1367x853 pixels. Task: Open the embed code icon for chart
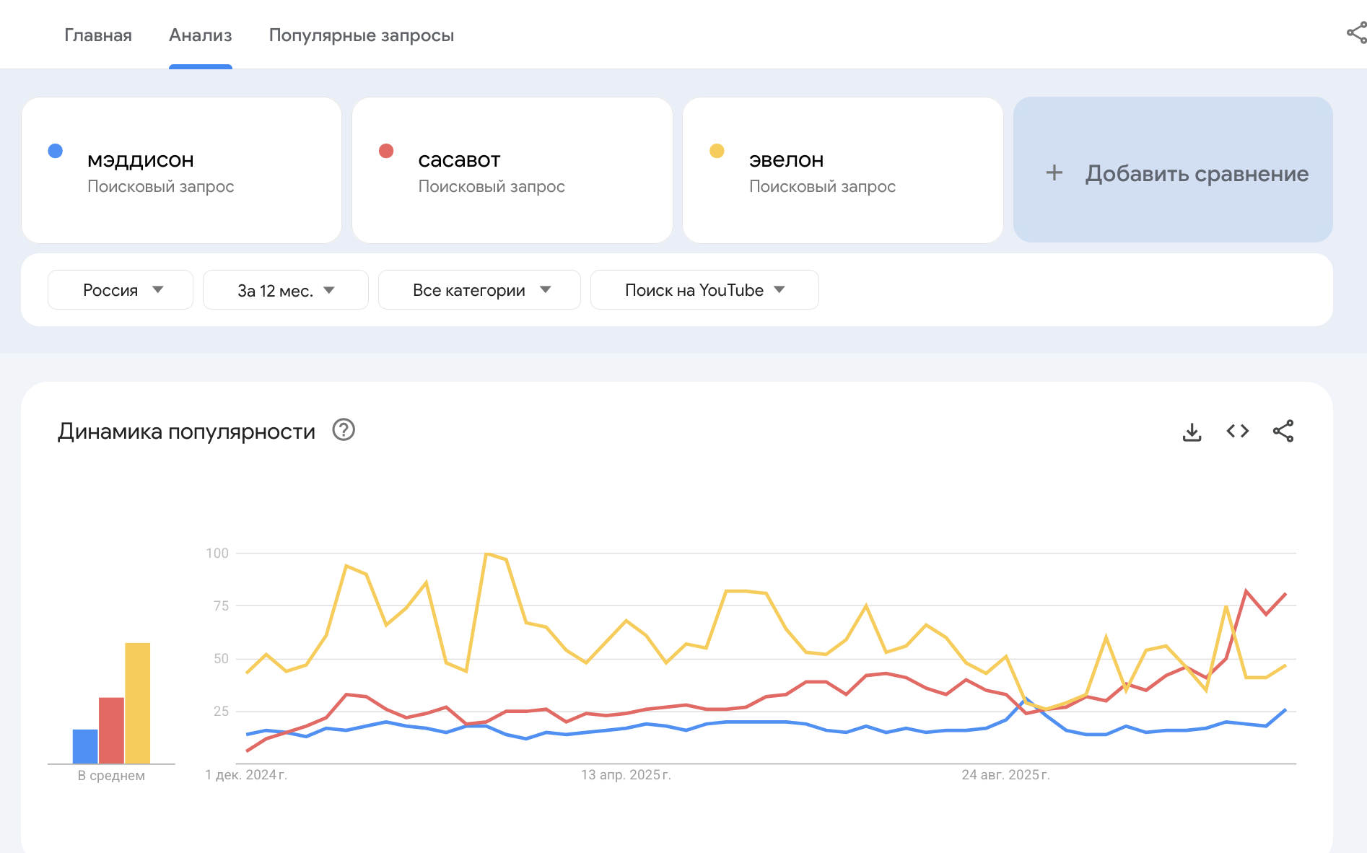(x=1237, y=432)
